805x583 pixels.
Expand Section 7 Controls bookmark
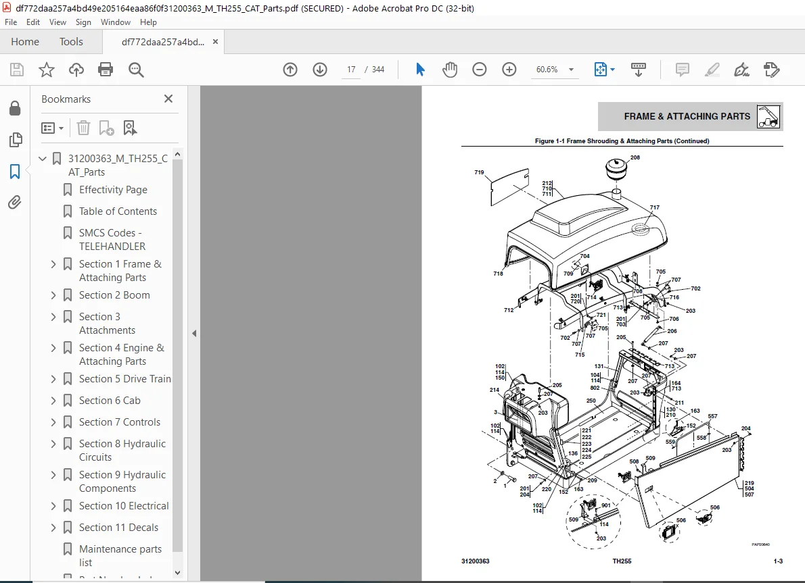pos(53,422)
